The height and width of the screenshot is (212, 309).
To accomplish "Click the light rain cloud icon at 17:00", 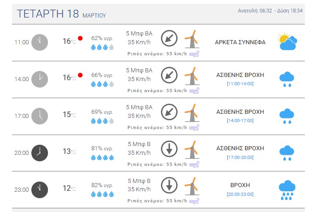I will pyautogui.click(x=287, y=116).
